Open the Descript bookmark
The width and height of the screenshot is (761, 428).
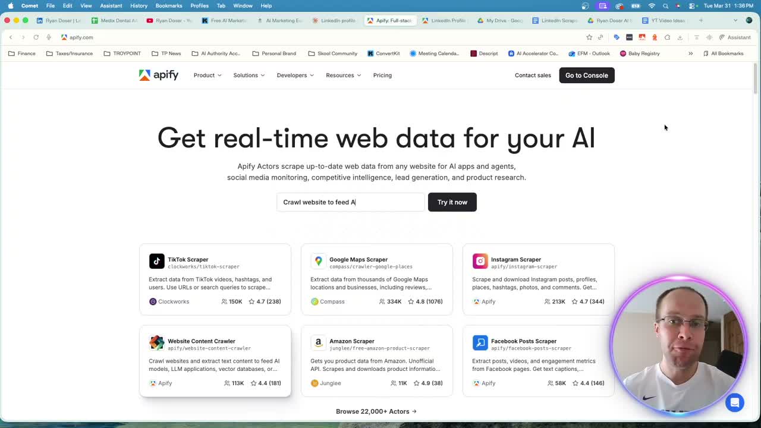coord(484,53)
